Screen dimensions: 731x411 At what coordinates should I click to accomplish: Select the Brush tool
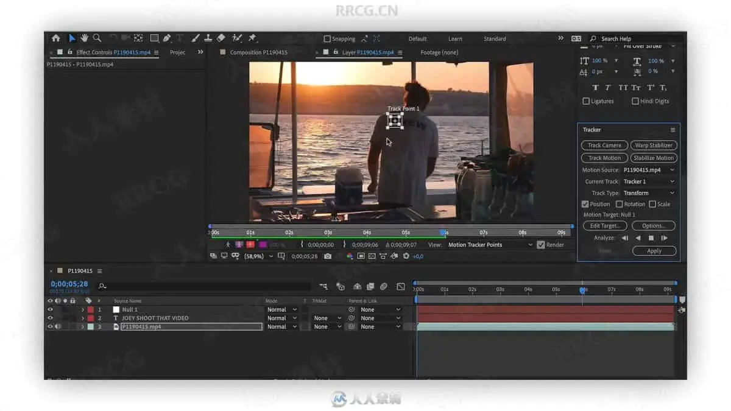(196, 38)
